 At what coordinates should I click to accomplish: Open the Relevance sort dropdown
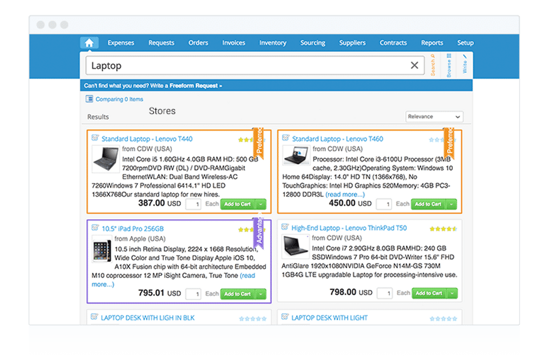point(434,117)
